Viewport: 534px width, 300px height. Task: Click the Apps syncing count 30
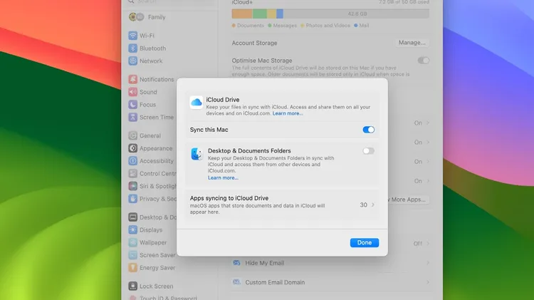click(x=363, y=205)
